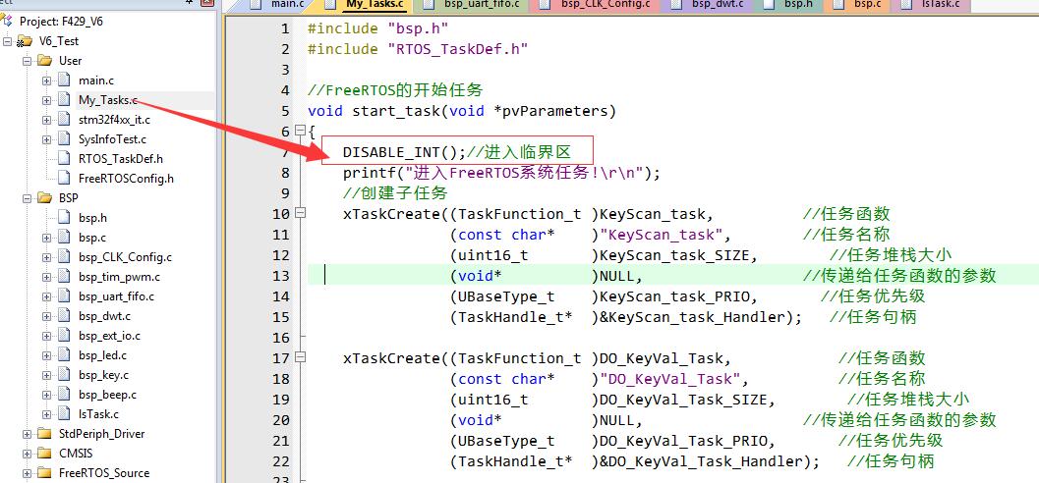Image resolution: width=1039 pixels, height=483 pixels.
Task: Click the file icon beside bsp_uart_fifo.c in tree
Action: tap(64, 296)
